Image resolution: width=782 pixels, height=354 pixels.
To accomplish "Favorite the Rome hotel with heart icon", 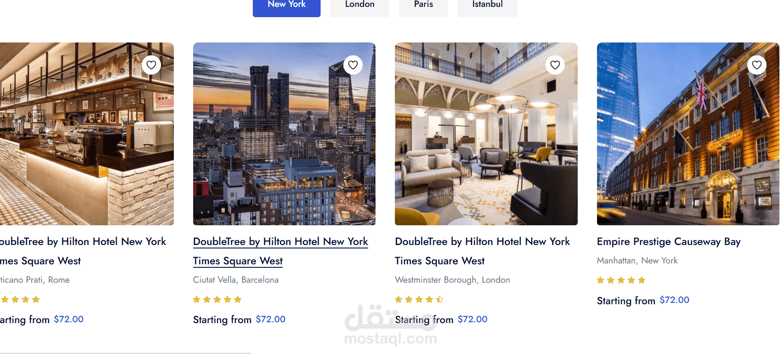I will 151,65.
